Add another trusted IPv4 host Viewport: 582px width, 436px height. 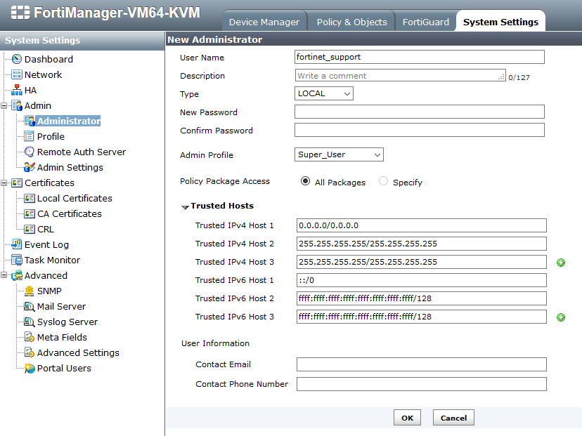click(561, 263)
